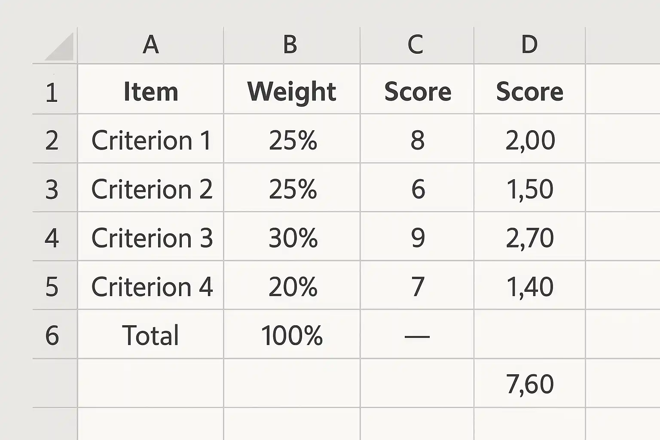Select the score cell containing 7
Image resolution: width=660 pixels, height=440 pixels.
click(x=417, y=287)
